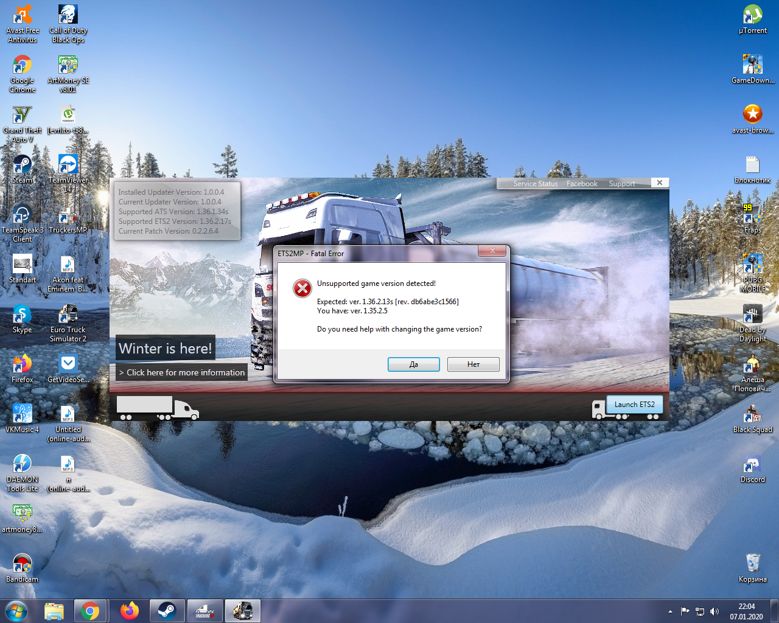
Task: Switch to Chrome on the taskbar
Action: pos(90,611)
